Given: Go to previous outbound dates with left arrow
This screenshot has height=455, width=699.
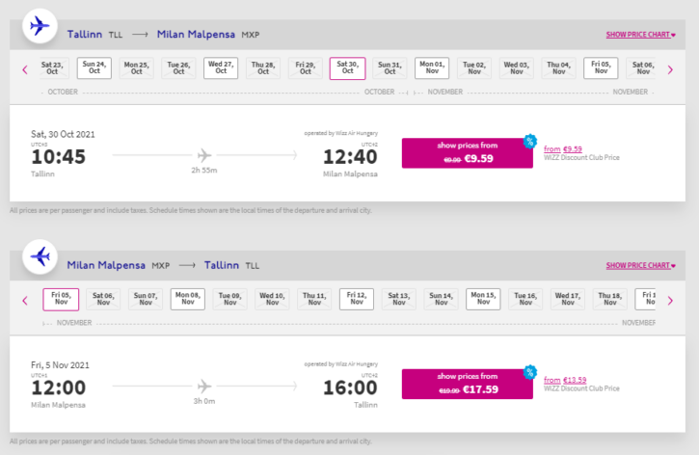Looking at the screenshot, I should coord(25,68).
